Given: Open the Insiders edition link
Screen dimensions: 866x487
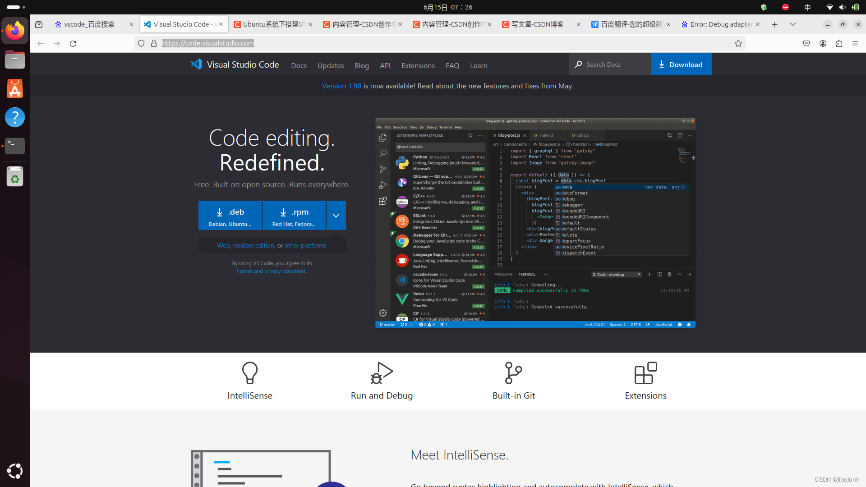Looking at the screenshot, I should (x=253, y=245).
